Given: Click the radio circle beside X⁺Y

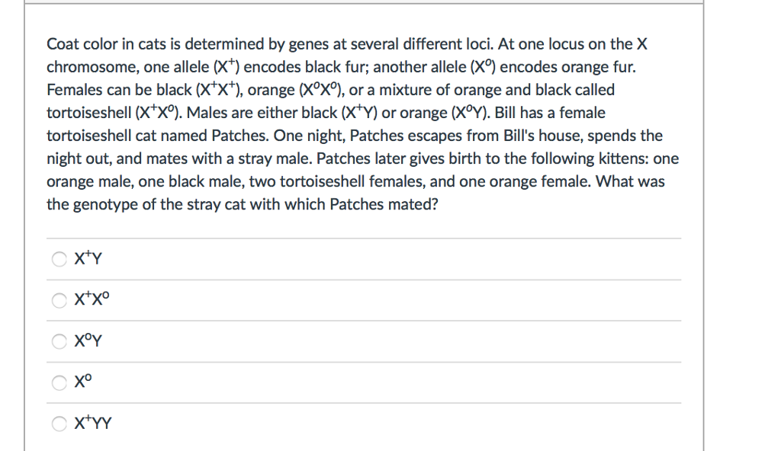Looking at the screenshot, I should [x=59, y=259].
